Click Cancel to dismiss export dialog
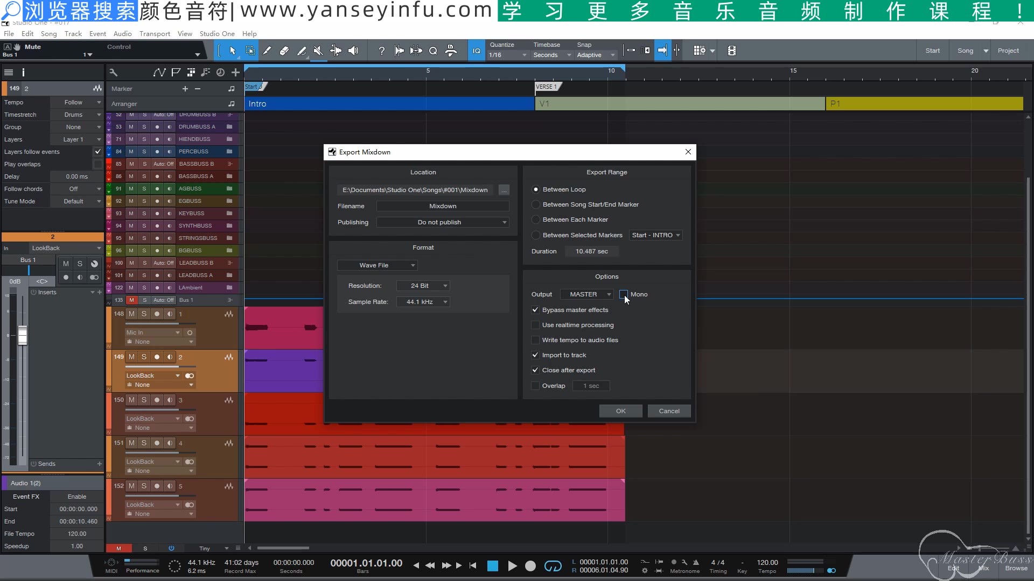Image resolution: width=1034 pixels, height=581 pixels. click(x=668, y=410)
